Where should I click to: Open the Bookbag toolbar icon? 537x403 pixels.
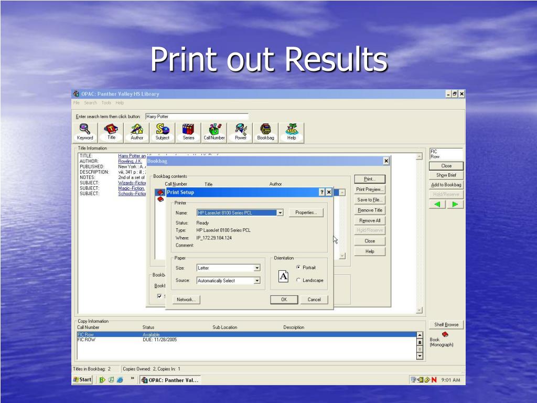[x=265, y=132]
